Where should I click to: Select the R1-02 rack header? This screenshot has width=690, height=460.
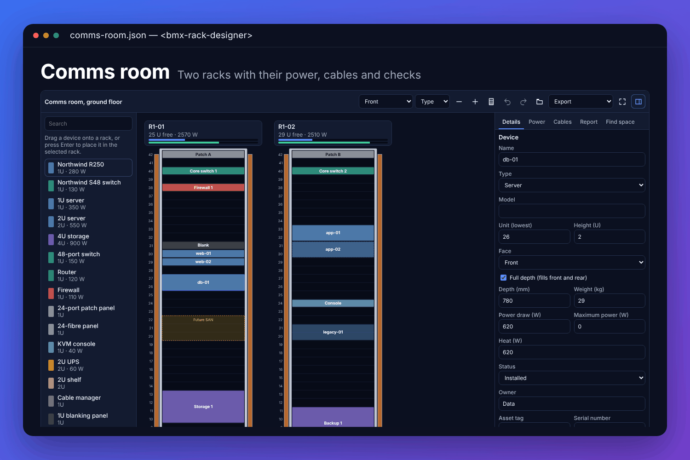point(333,133)
